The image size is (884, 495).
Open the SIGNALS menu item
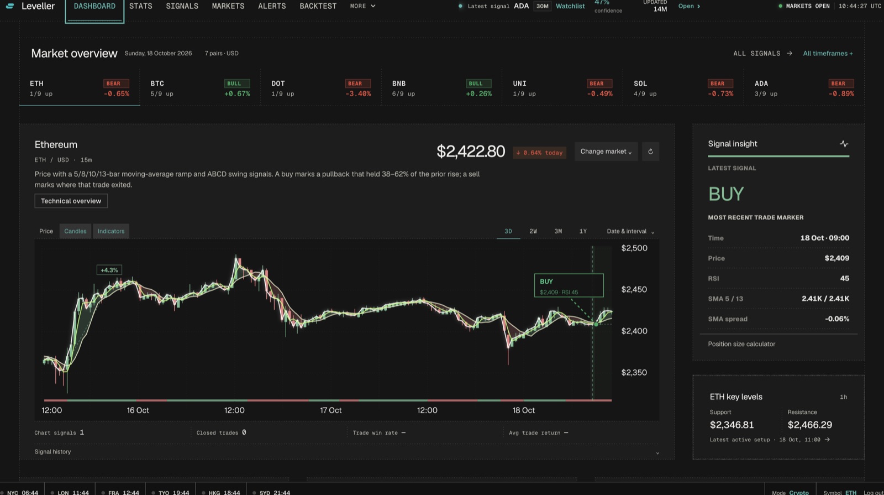click(x=182, y=6)
